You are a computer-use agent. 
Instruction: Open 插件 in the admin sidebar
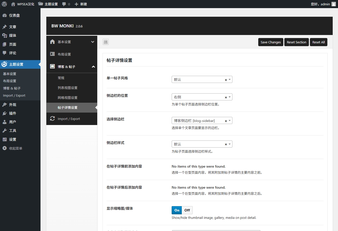coord(13,113)
